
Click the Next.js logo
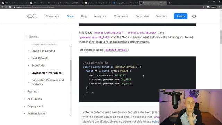[32, 16]
